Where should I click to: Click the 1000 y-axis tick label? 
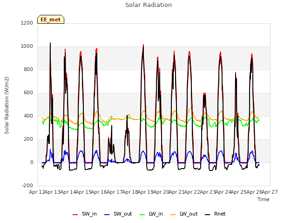coord(27,46)
